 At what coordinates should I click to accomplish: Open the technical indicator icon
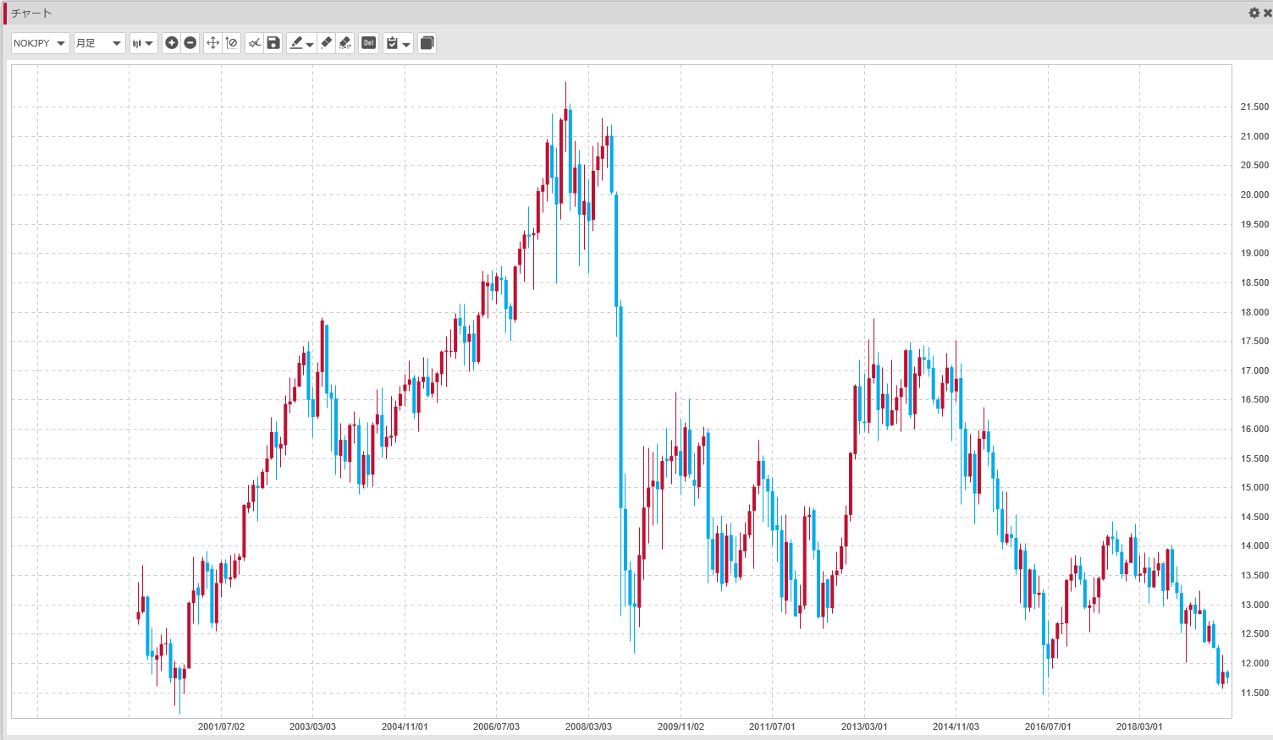254,43
